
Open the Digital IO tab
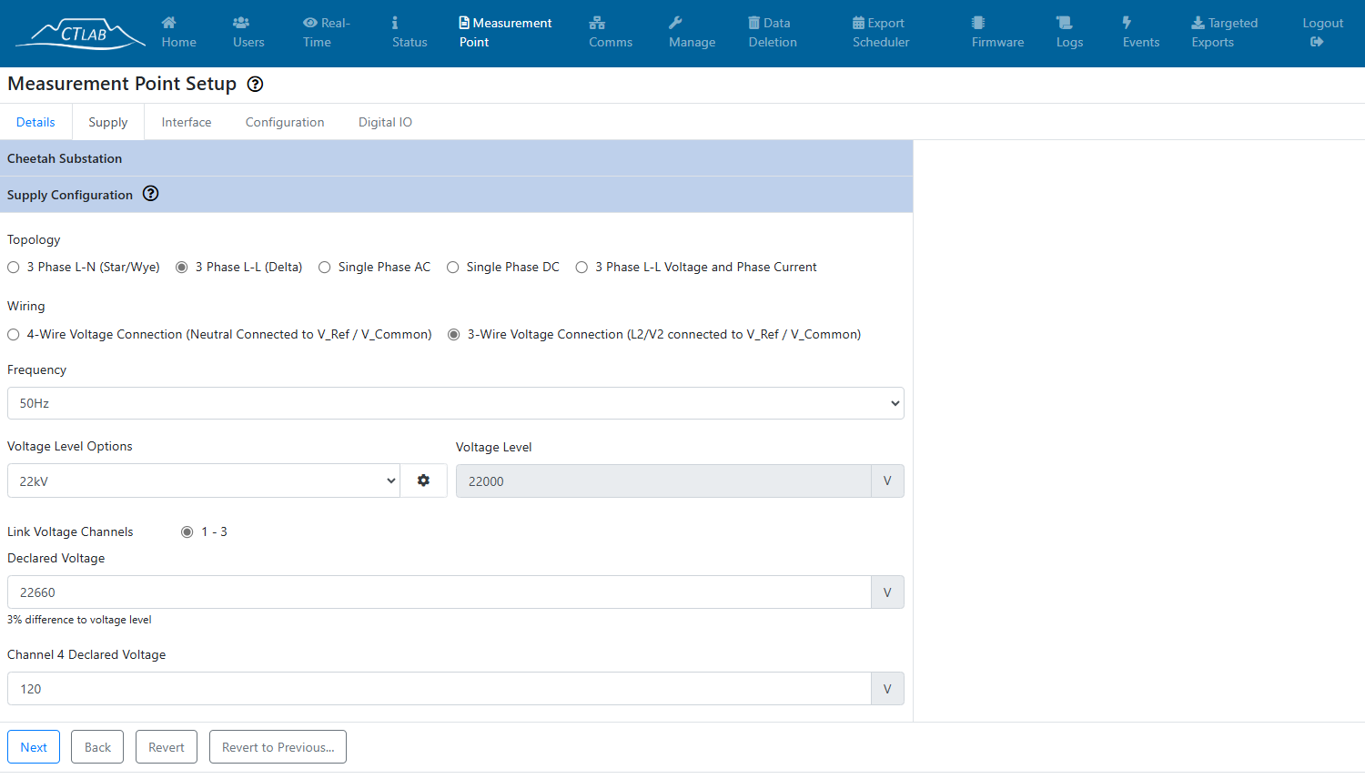coord(385,122)
